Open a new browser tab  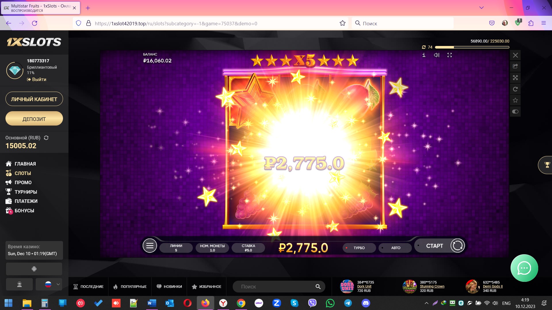coord(88,8)
